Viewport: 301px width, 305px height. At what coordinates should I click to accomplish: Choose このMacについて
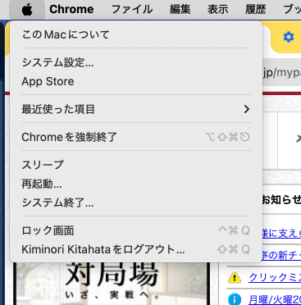136,34
